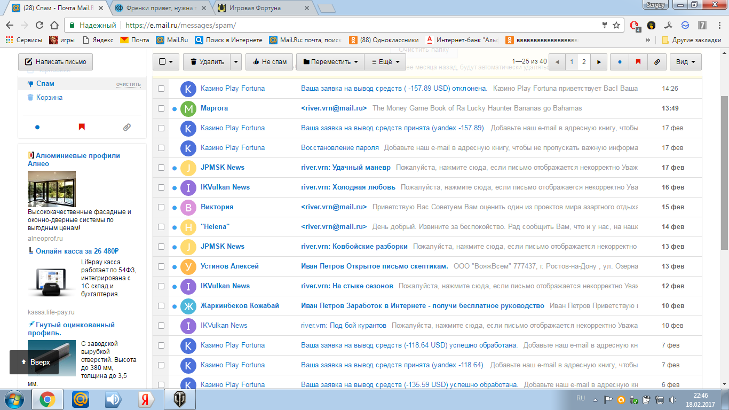
Task: Click the Жаркинбеков Кожабай sender avatar
Action: 188,306
